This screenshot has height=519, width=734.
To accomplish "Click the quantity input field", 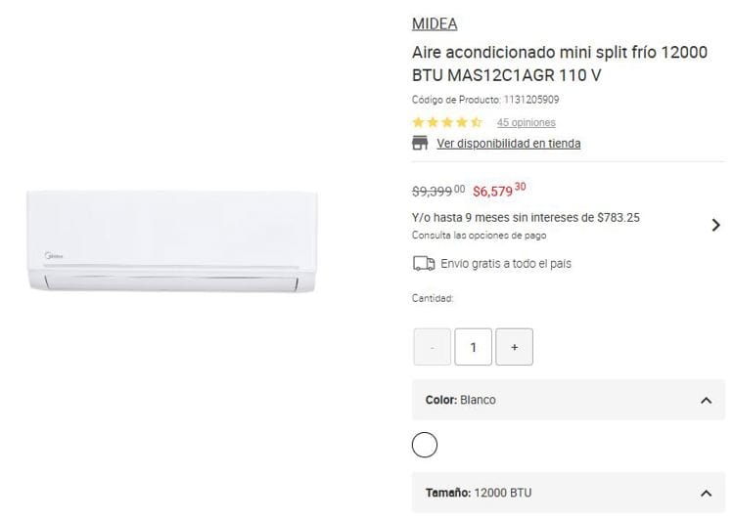I will (x=474, y=347).
